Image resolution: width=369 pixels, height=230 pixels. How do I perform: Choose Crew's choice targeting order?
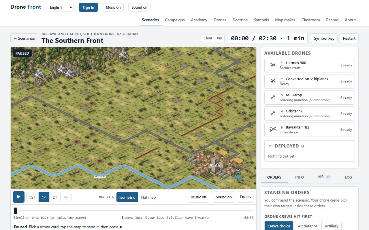click(279, 226)
